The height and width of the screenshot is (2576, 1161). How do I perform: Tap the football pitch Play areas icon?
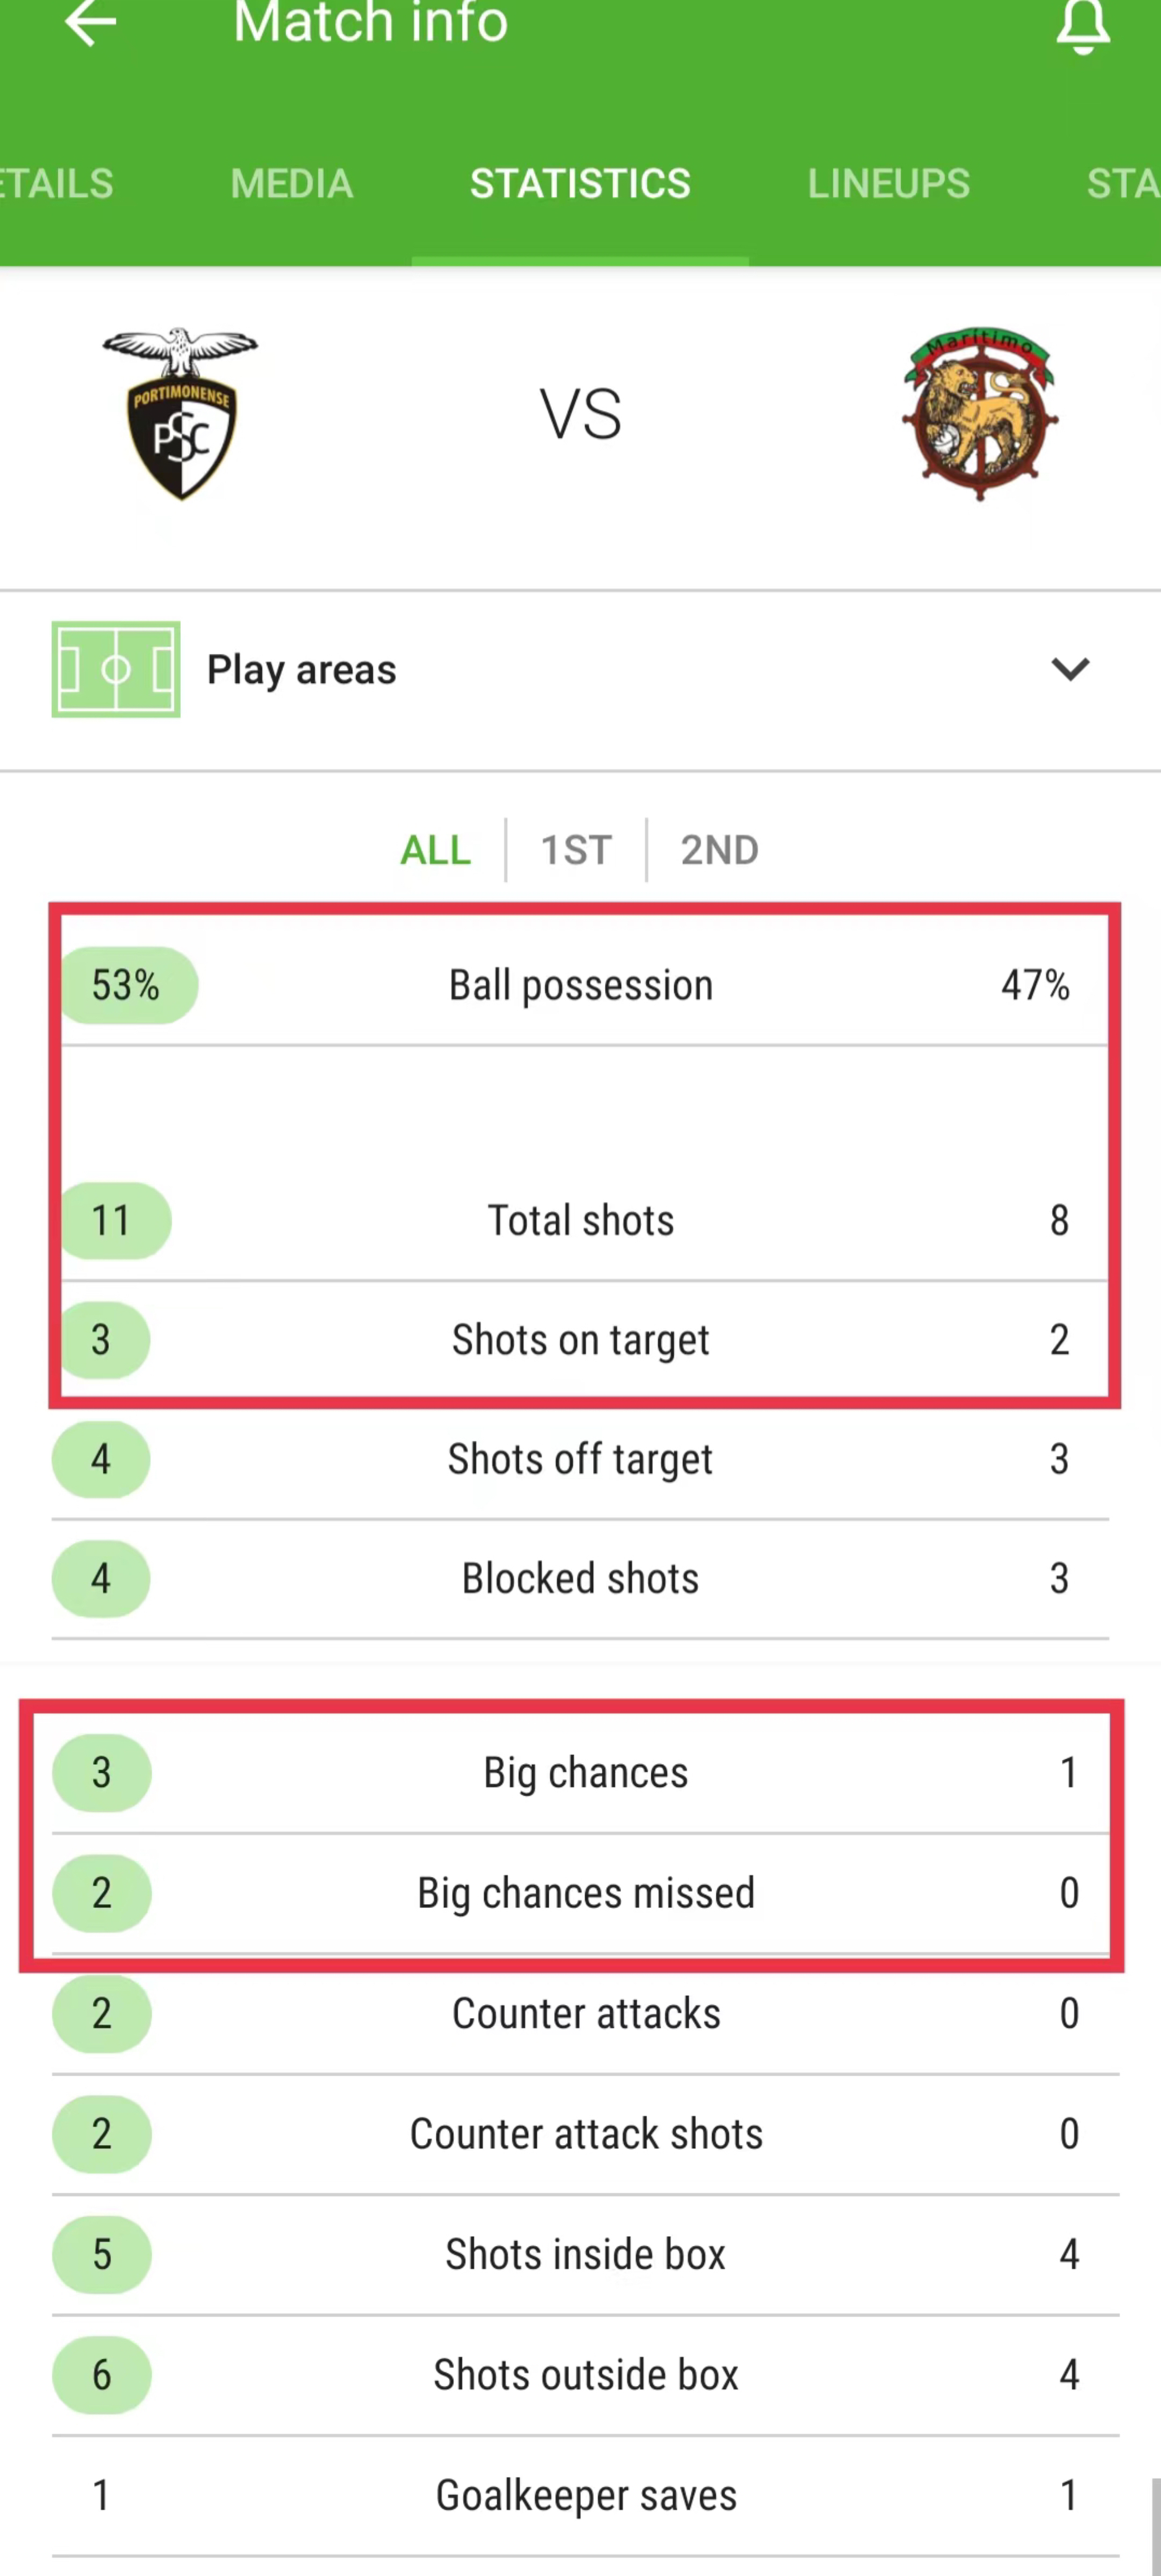click(116, 669)
